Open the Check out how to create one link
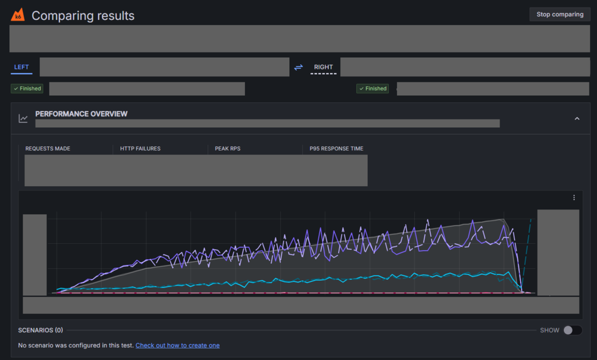Screen dimensions: 597x360 [177, 345]
